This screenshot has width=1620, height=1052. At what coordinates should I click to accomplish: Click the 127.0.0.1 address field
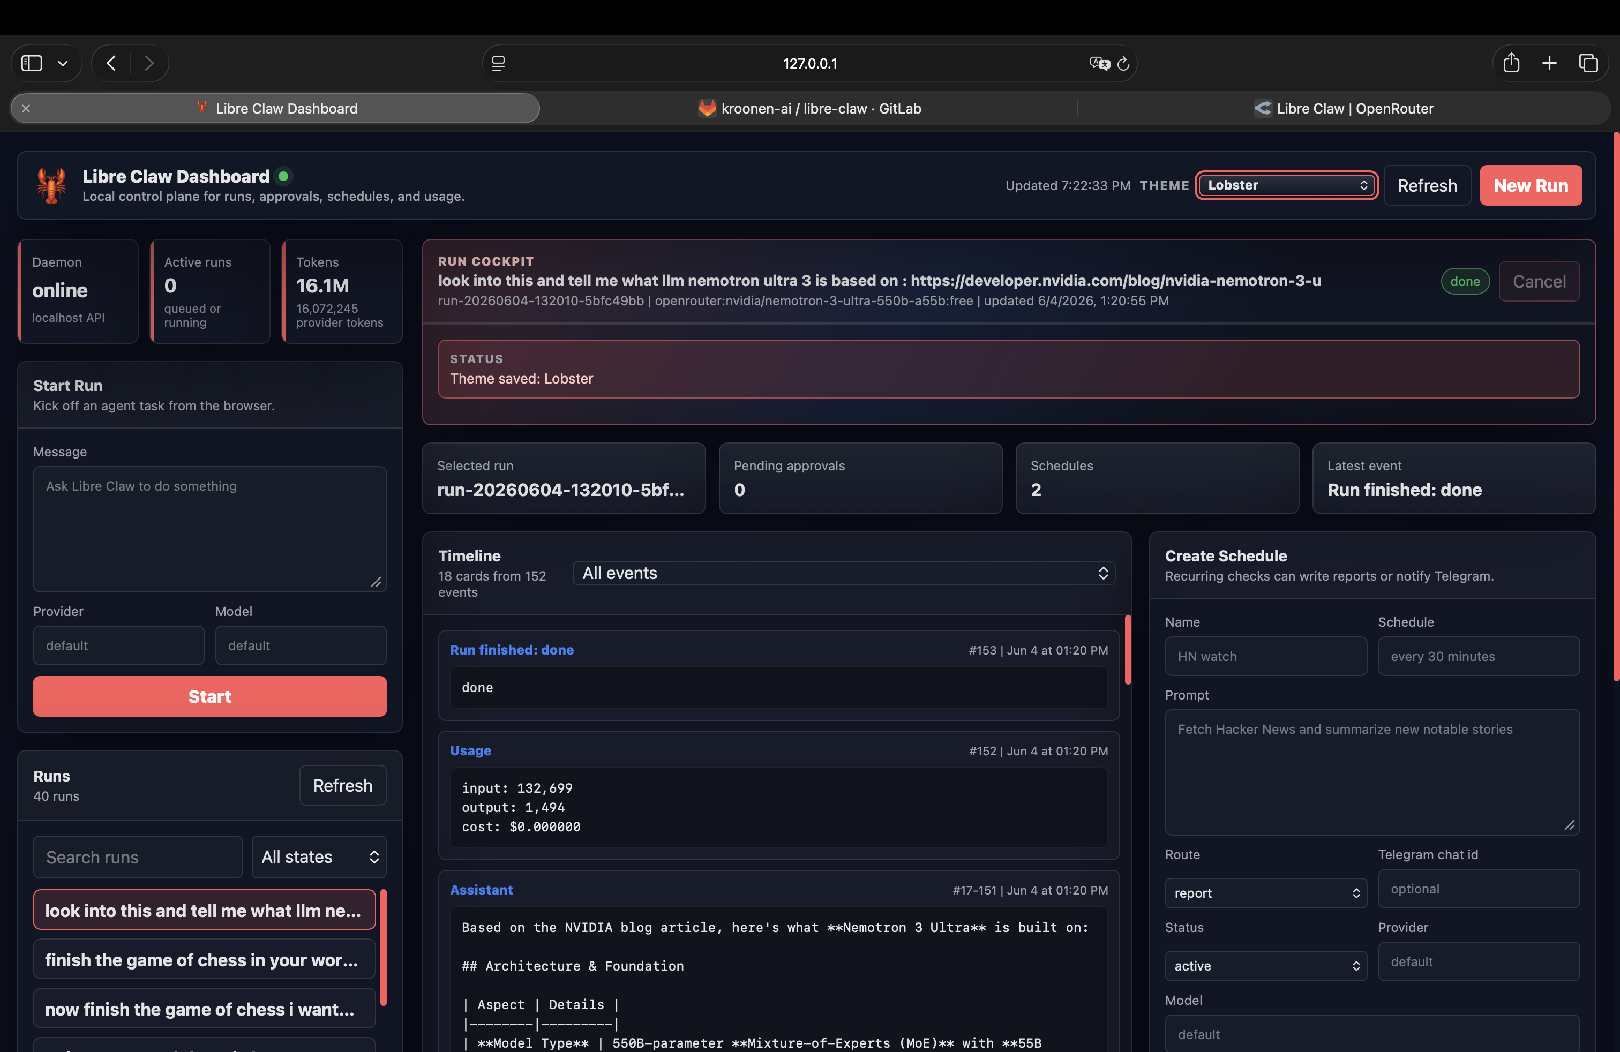click(809, 63)
